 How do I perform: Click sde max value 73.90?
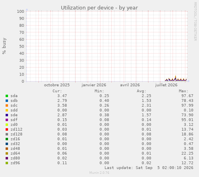click(x=187, y=115)
